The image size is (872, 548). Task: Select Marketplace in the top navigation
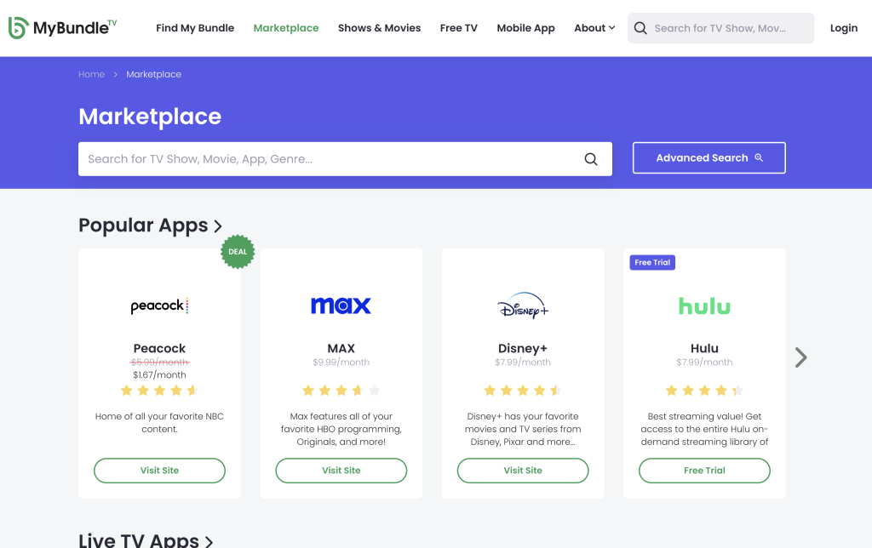(x=286, y=28)
